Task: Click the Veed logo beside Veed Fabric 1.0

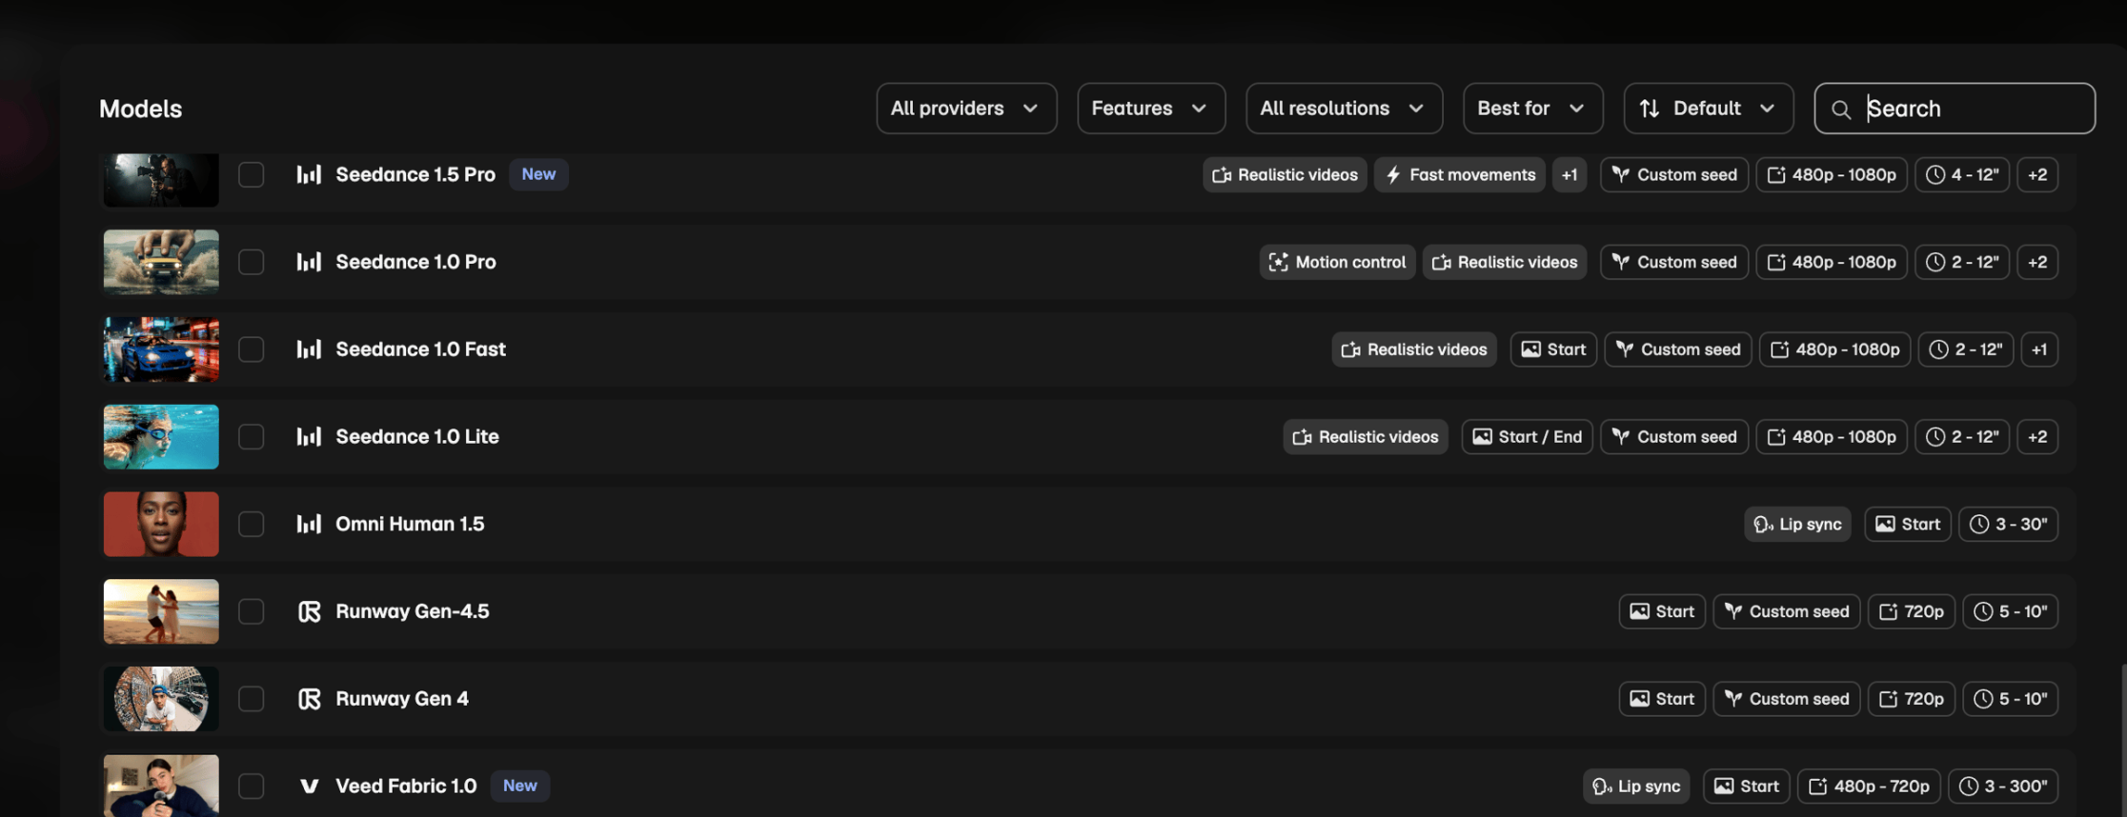Action: 309,787
